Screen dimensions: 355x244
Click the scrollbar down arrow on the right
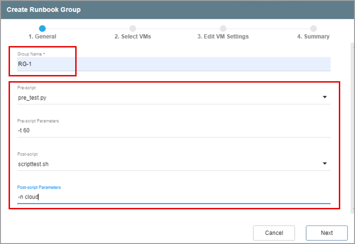pyautogui.click(x=353, y=208)
